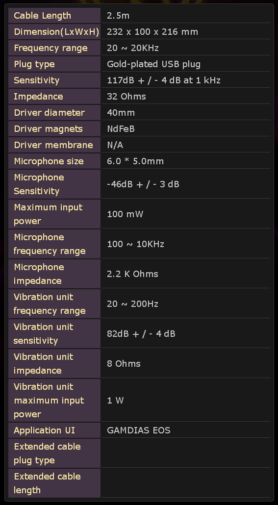This screenshot has width=278, height=505.
Task: Click the Microphone Sensitivity label
Action: pos(39,184)
